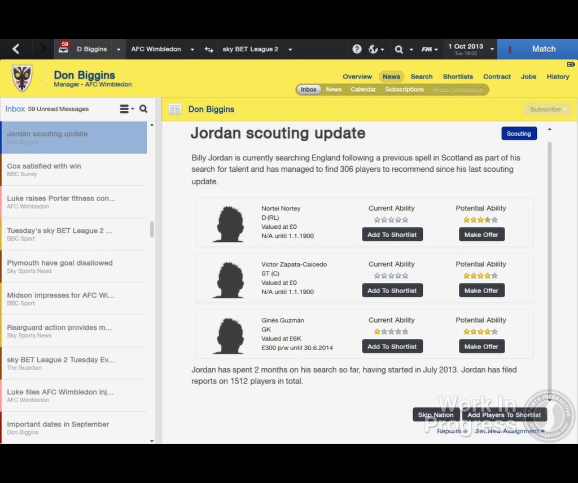Make offer for Nortei Nortey
The width and height of the screenshot is (578, 483).
click(x=481, y=234)
